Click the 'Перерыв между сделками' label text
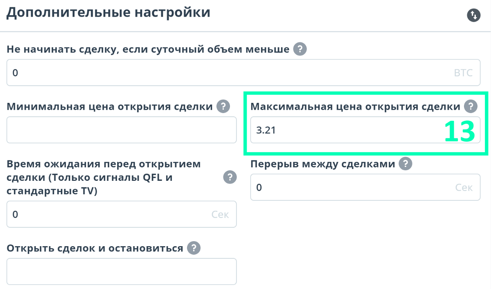The image size is (491, 289). coord(323,164)
